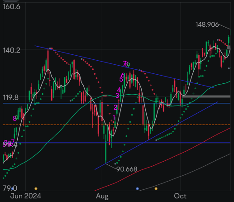This screenshot has height=202, width=234.
Task: Click the green count number 9 under descending trendline
Action: point(128,65)
